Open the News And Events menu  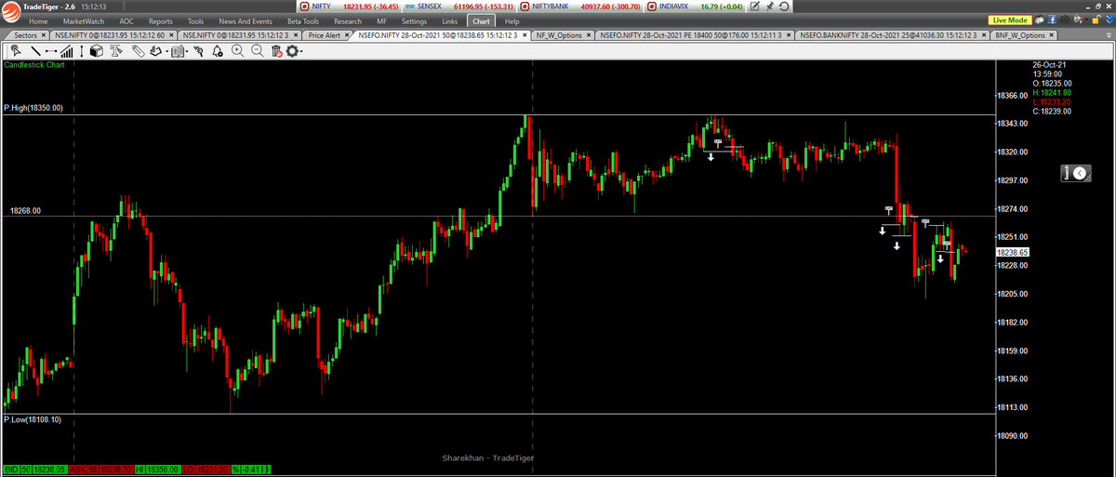pos(246,20)
